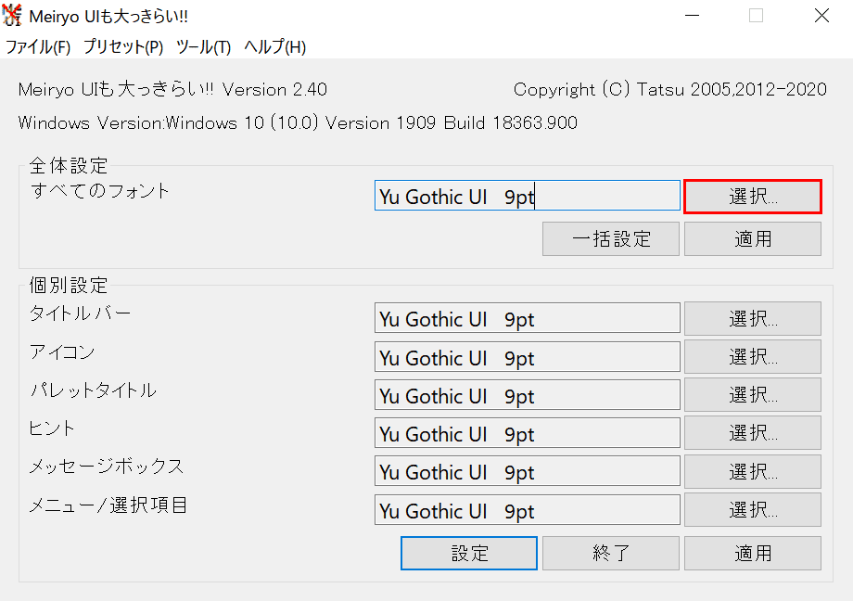Screen dimensions: 853x601
Task: Click the パレットタイトル label
Action: point(93,390)
